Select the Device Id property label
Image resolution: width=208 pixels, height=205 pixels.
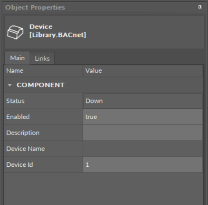coord(19,165)
